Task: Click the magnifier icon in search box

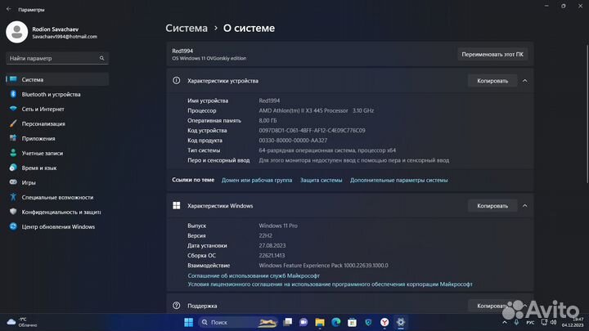Action: [x=101, y=58]
